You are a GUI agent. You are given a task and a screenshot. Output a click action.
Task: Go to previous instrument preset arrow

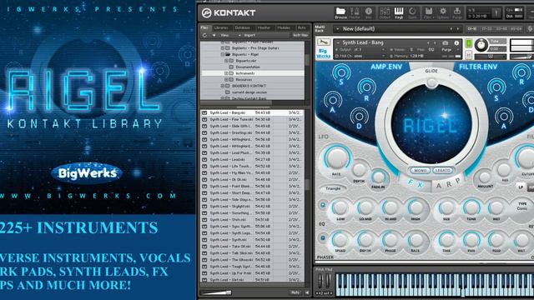tap(428, 42)
